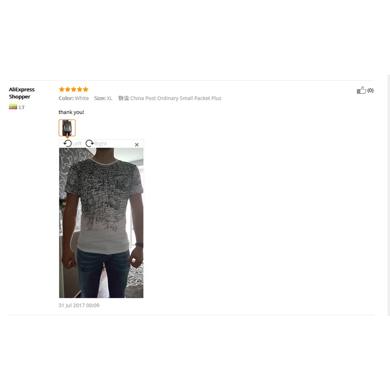Click the China Post shipping text
This screenshot has height=390, width=390.
click(175, 98)
